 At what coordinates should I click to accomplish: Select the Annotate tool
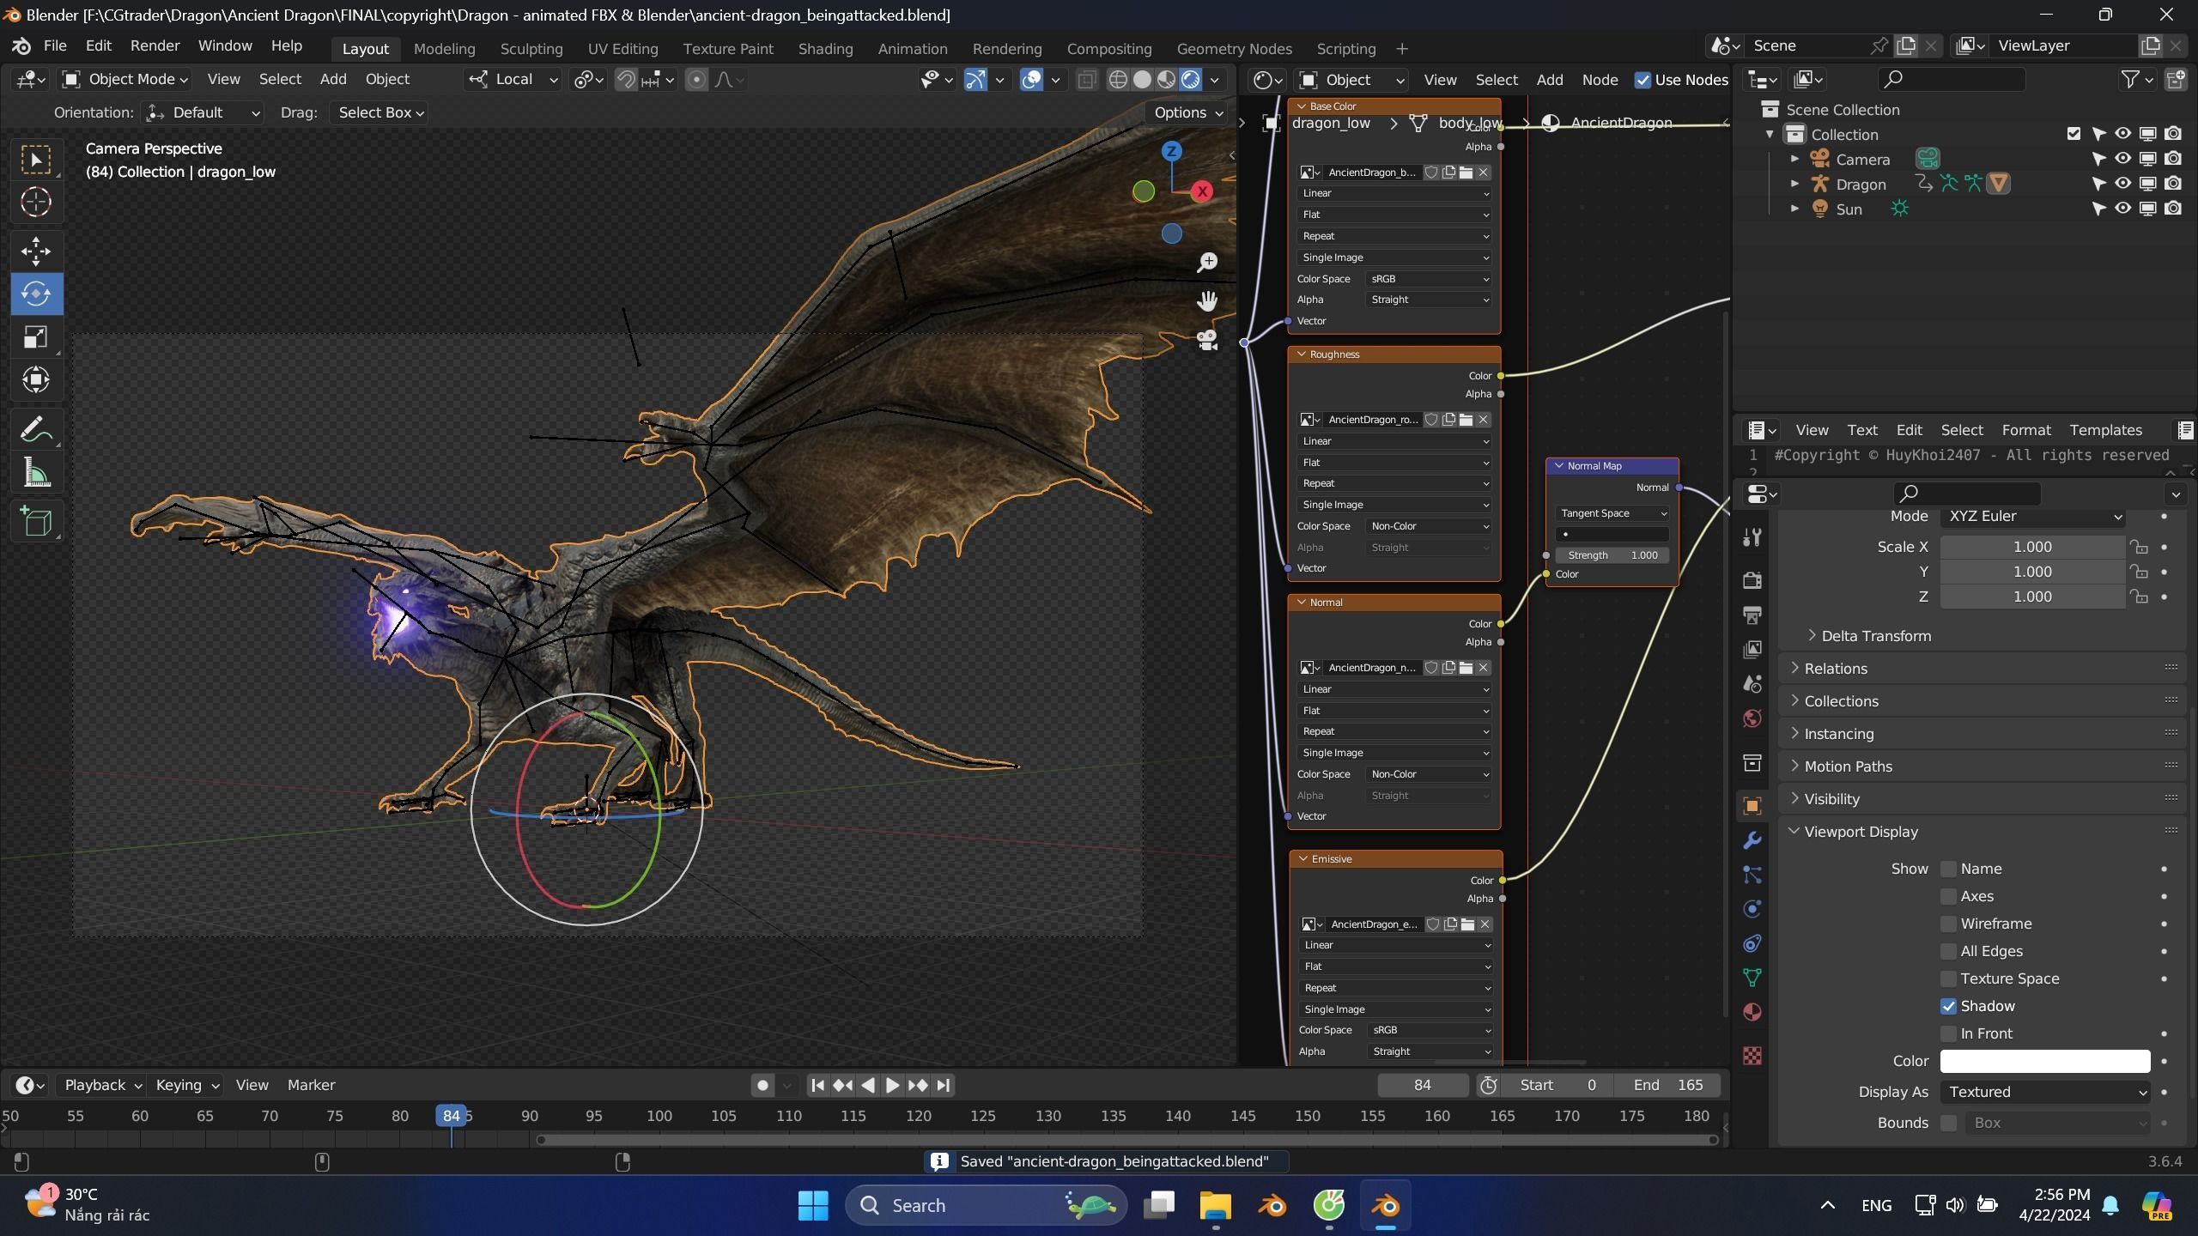click(36, 429)
